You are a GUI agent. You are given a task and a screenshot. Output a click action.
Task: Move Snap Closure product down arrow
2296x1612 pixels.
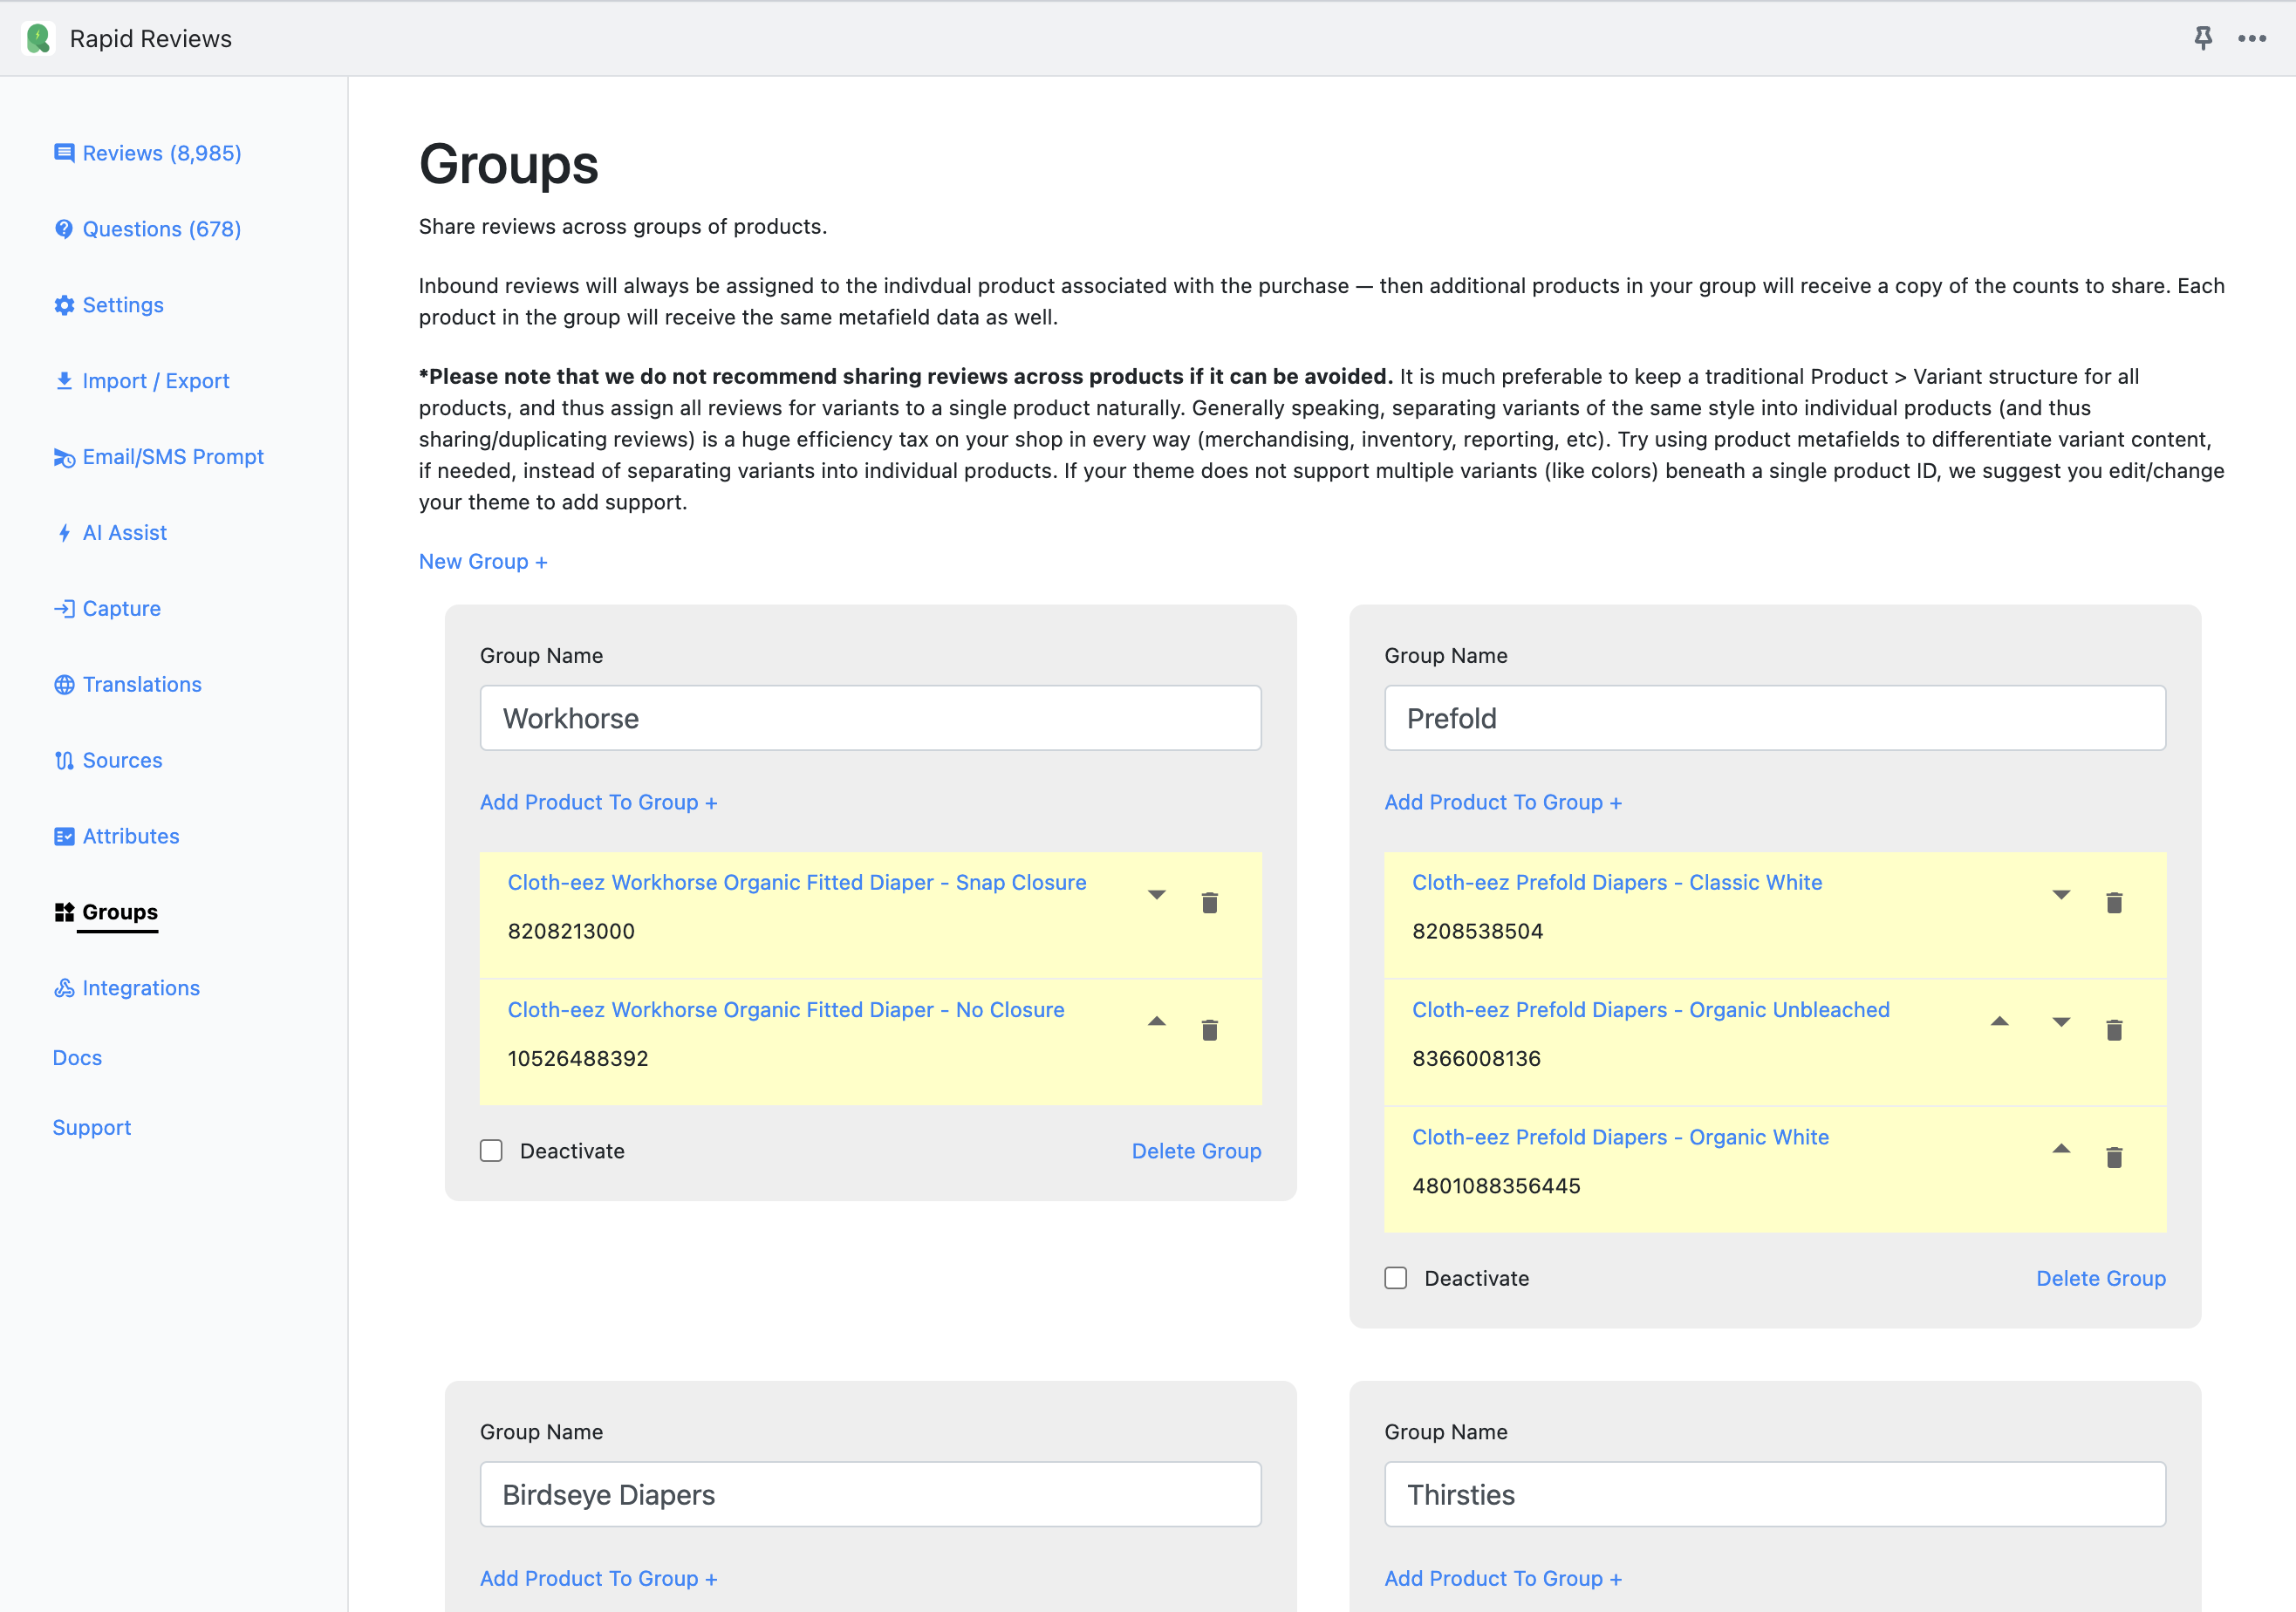click(1156, 895)
